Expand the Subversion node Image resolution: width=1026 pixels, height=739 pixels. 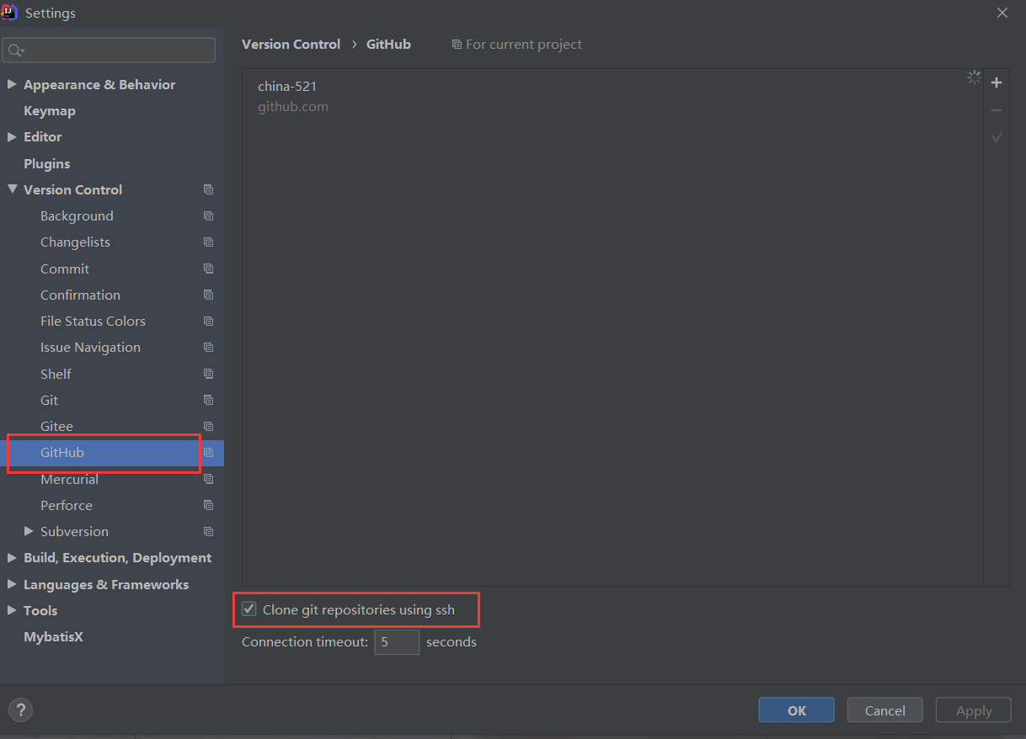click(29, 531)
